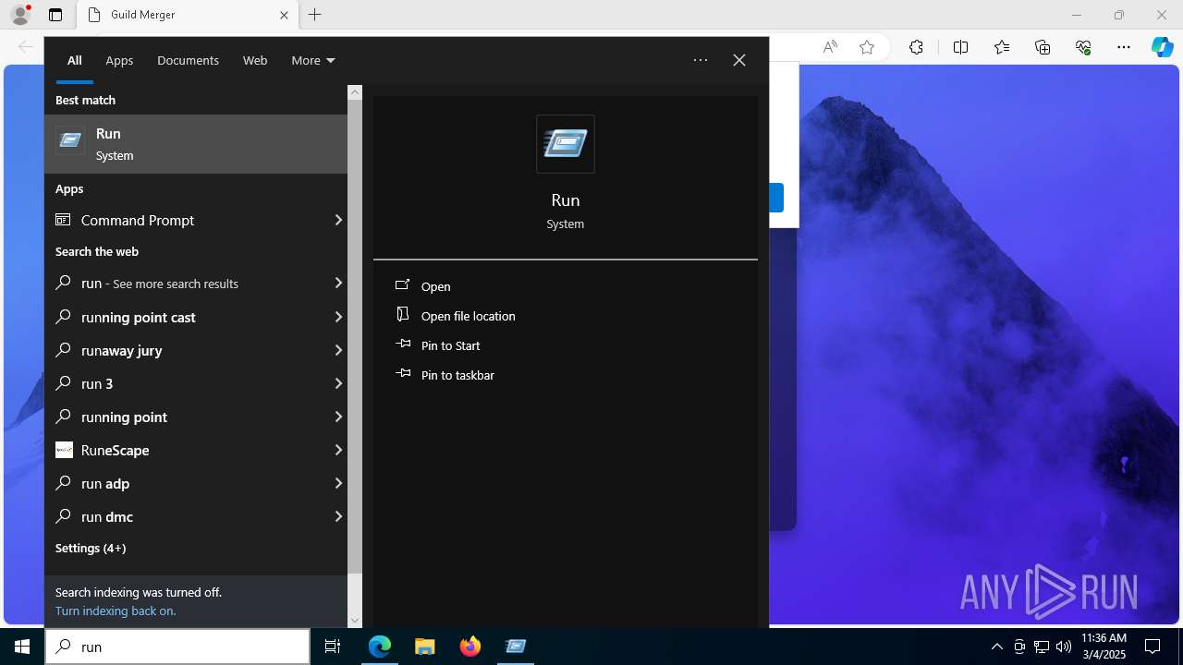Click the large Run app icon in preview pane
This screenshot has height=665, width=1183.
click(566, 144)
